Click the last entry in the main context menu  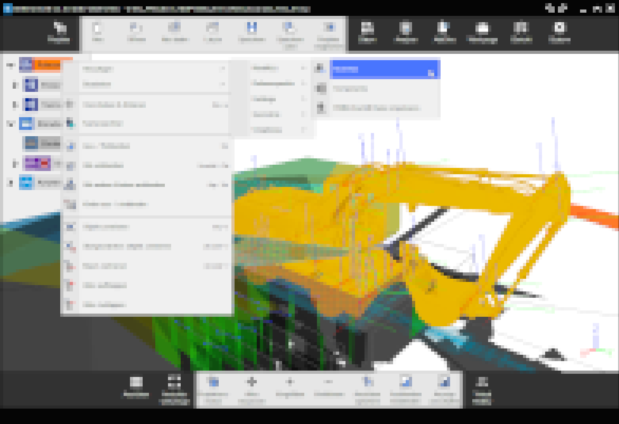pos(104,305)
